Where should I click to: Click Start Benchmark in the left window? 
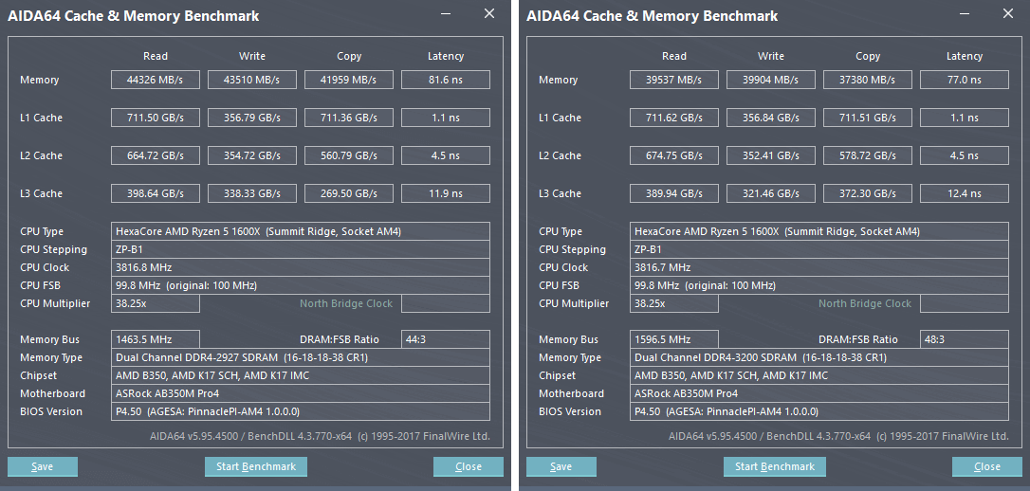256,466
